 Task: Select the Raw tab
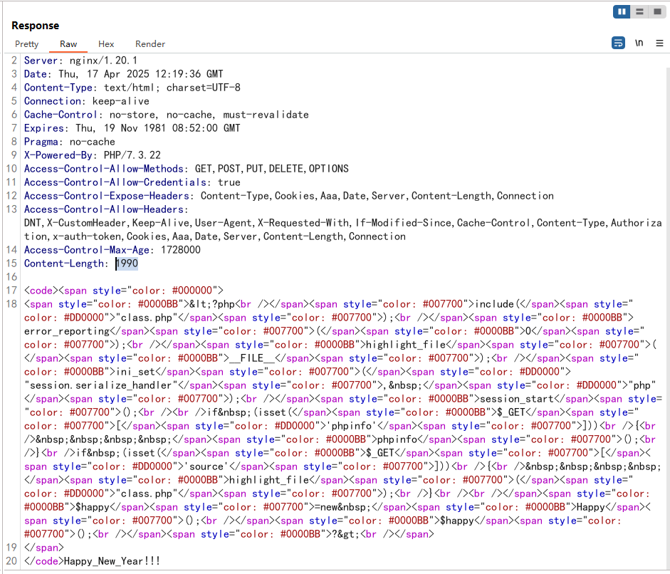coord(68,44)
